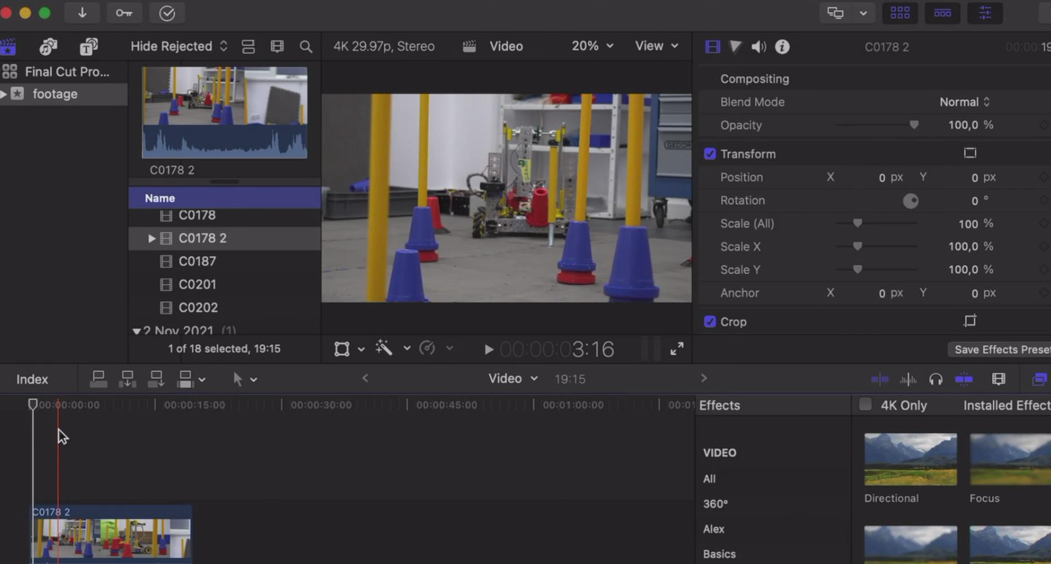
Task: Show the titles and generators sidebar
Action: pyautogui.click(x=89, y=47)
